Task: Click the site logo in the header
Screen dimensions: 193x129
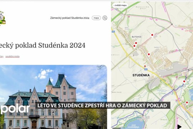Action: pyautogui.click(x=3, y=19)
